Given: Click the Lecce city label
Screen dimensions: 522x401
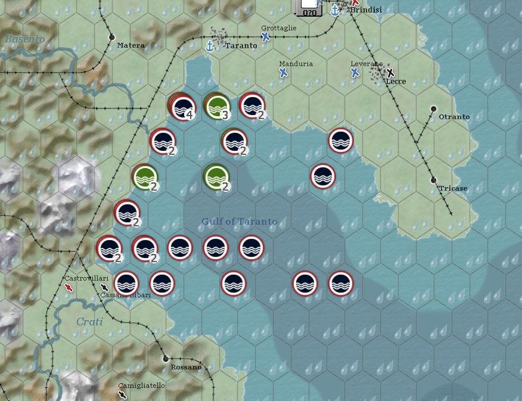Looking at the screenshot, I should pos(396,81).
